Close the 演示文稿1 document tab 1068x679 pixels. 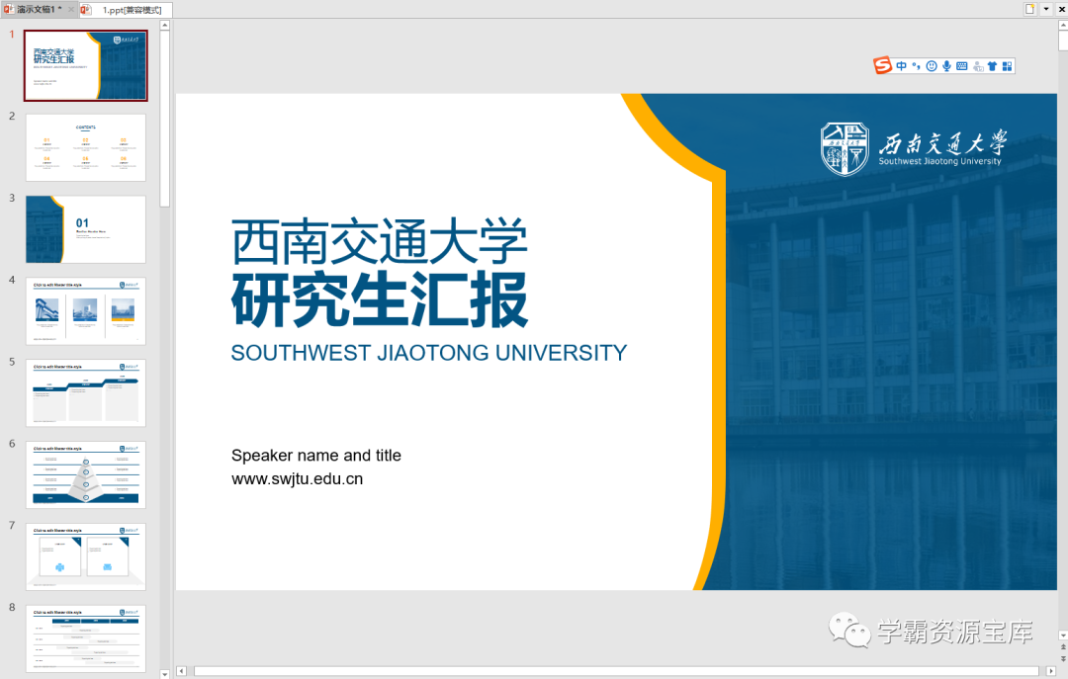70,8
